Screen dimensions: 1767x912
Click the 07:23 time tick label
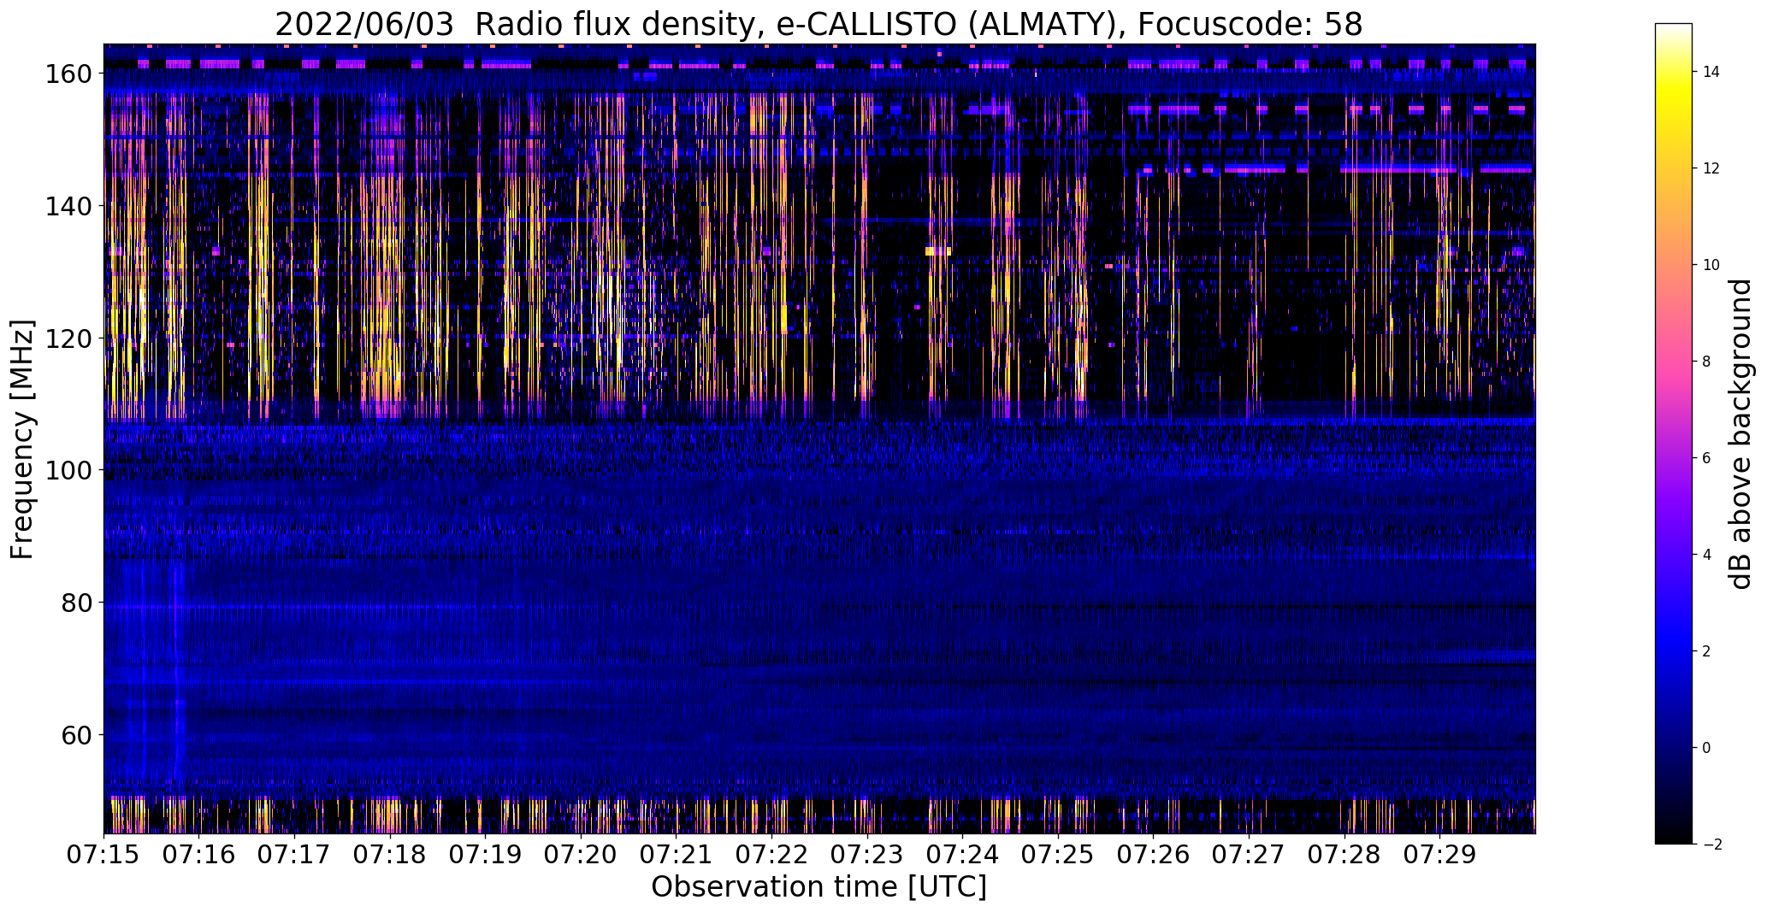pyautogui.click(x=867, y=855)
